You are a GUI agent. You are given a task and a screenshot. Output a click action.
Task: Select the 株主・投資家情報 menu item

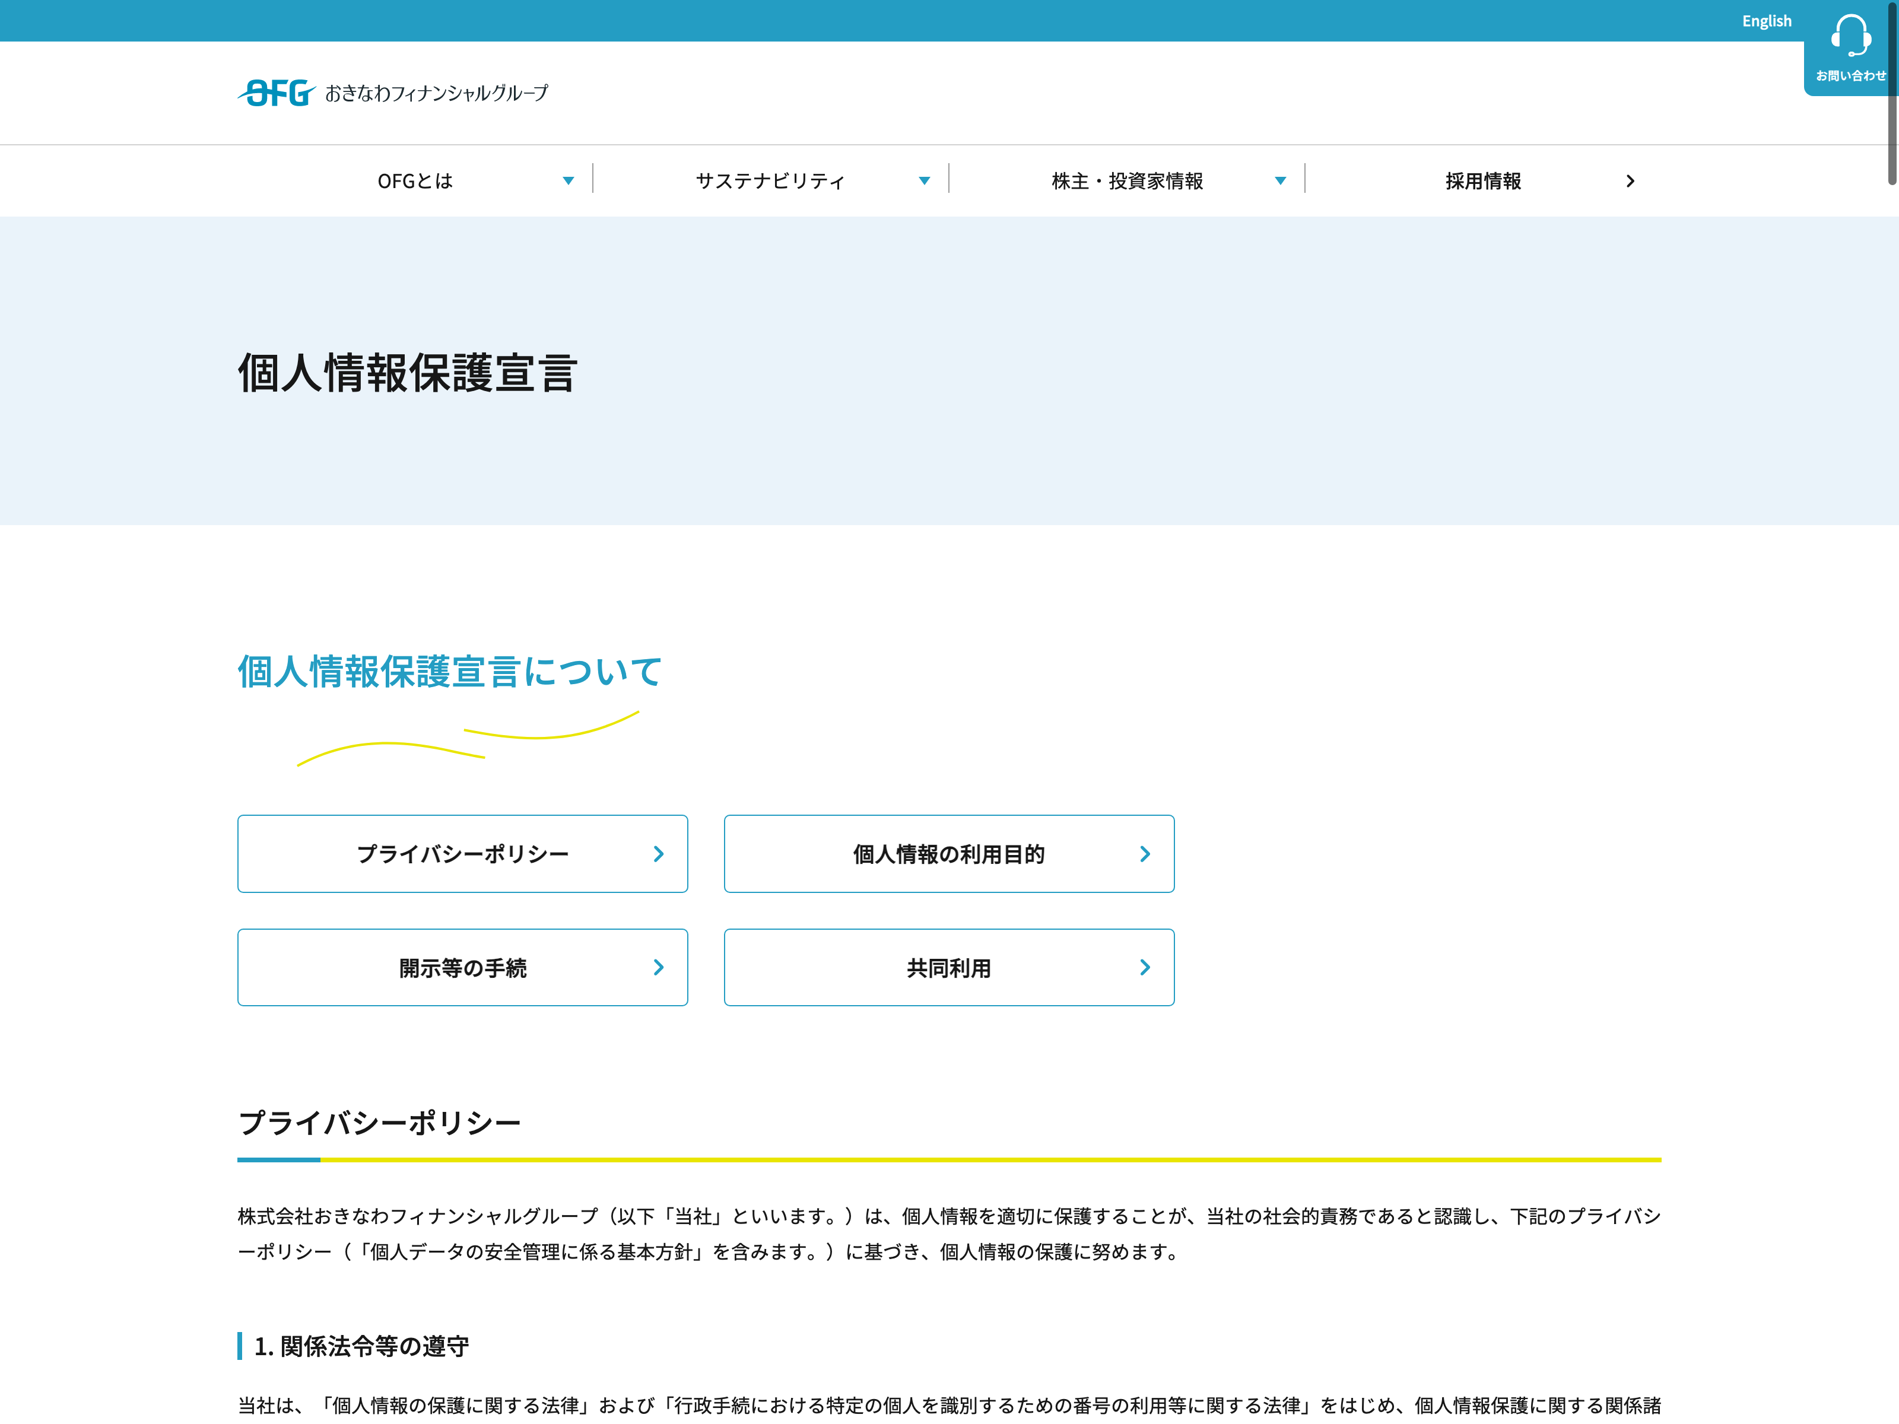(x=1127, y=181)
